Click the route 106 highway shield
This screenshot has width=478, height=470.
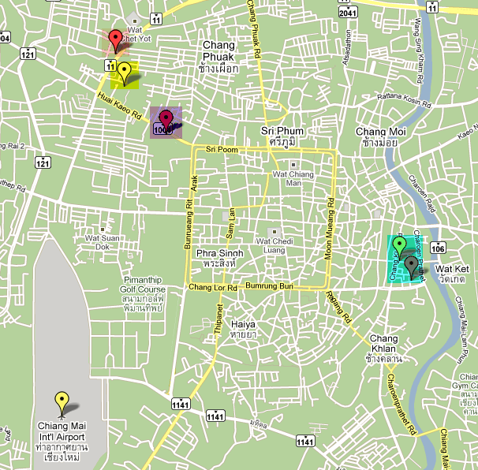(438, 248)
